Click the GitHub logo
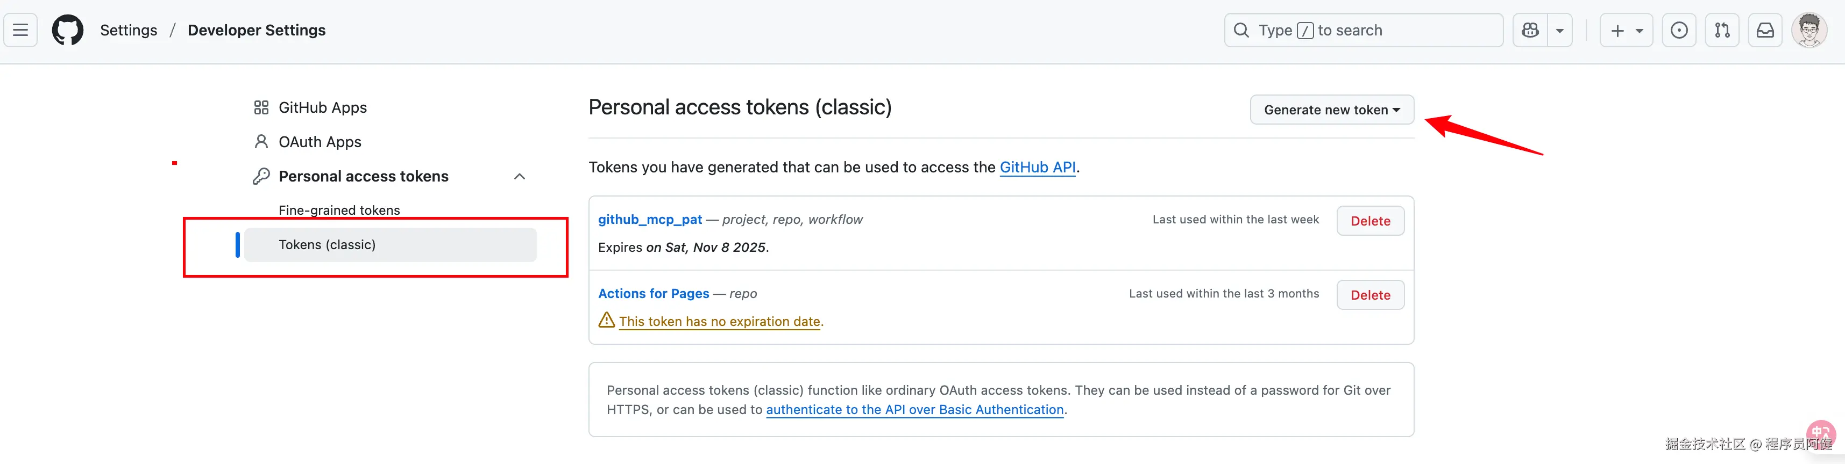The width and height of the screenshot is (1845, 464). pyautogui.click(x=67, y=30)
